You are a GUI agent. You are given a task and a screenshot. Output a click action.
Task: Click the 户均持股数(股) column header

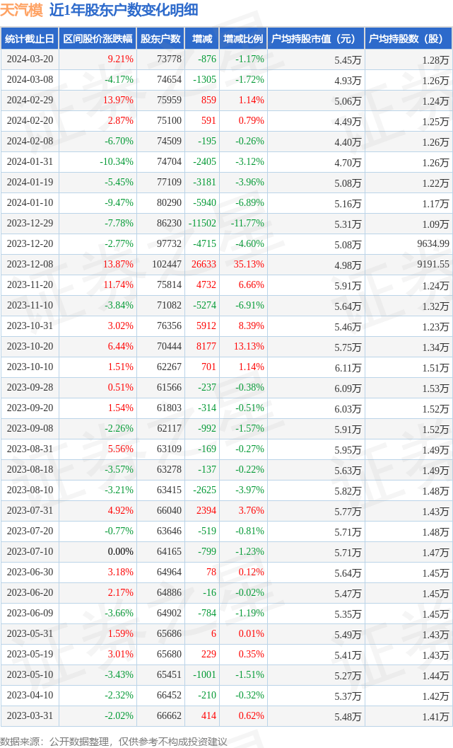click(x=409, y=39)
